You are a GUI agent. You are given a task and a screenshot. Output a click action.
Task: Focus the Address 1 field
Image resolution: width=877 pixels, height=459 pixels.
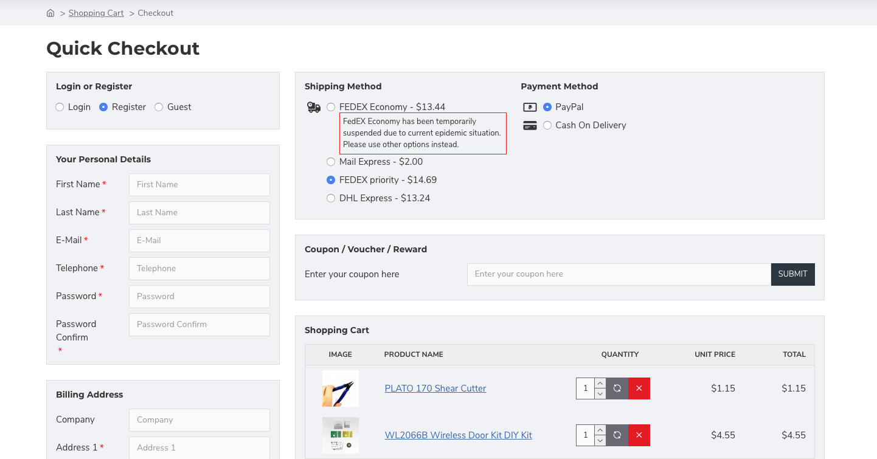pos(199,448)
